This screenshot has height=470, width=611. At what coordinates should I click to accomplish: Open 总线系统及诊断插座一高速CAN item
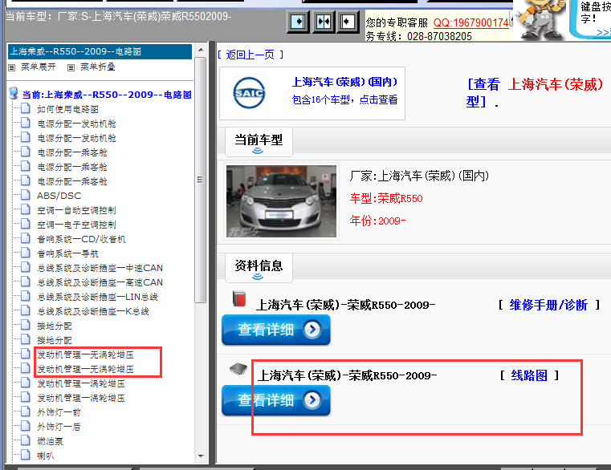tap(100, 282)
